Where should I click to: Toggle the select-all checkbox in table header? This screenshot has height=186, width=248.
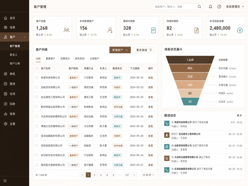point(37,68)
